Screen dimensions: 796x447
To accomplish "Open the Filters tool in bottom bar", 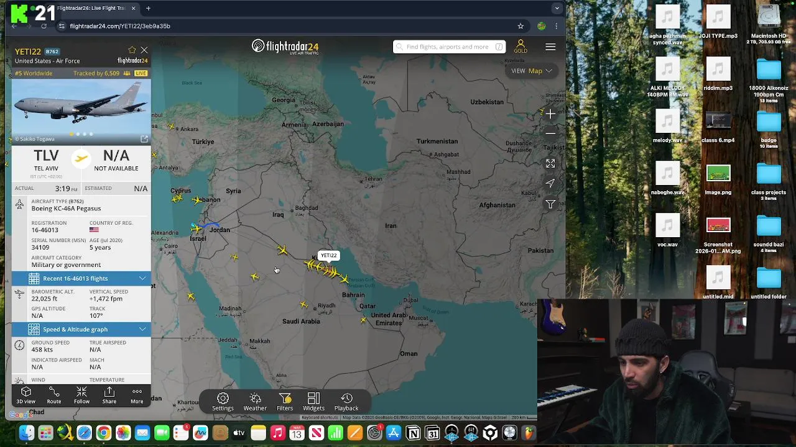I will coord(285,402).
